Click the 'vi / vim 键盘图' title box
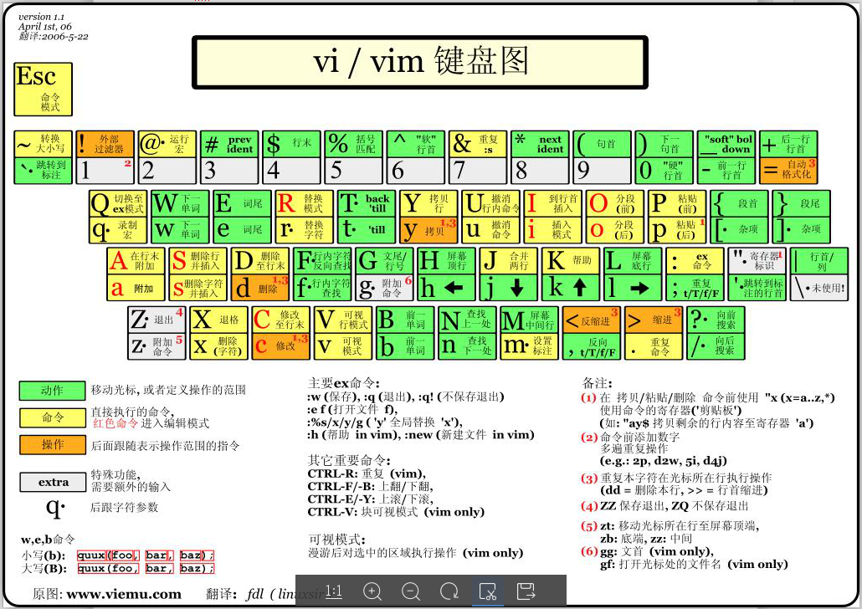The width and height of the screenshot is (862, 609). (x=420, y=62)
